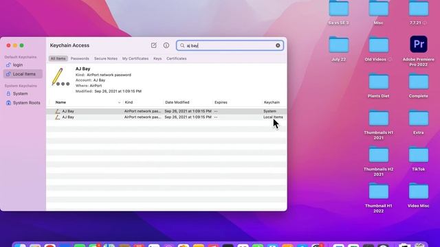Screen dimensions: 440x247
Task: Open the My Certificates tab
Action: 135,58
